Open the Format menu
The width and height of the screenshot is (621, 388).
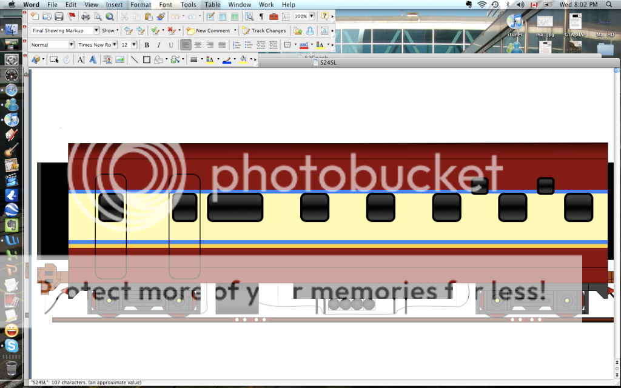(x=141, y=5)
